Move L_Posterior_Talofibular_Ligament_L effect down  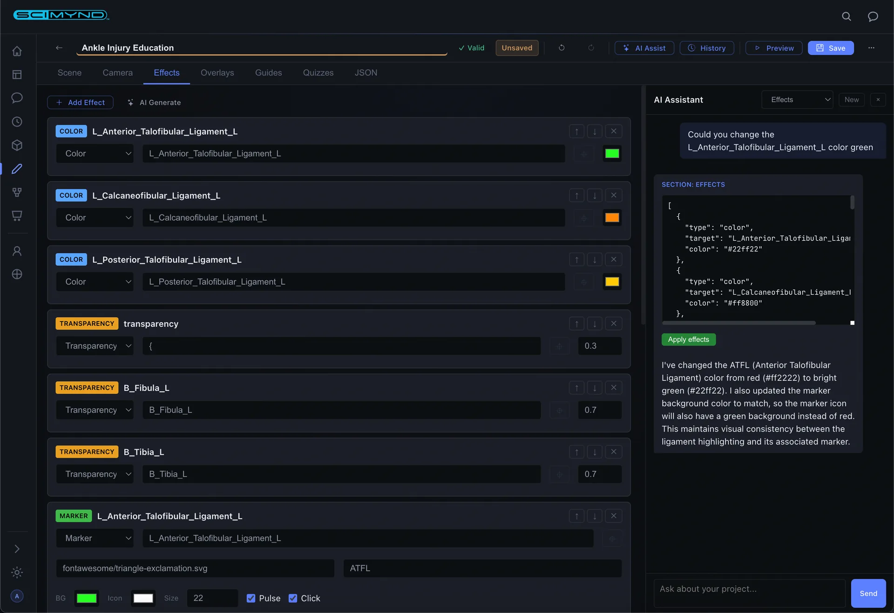point(595,260)
